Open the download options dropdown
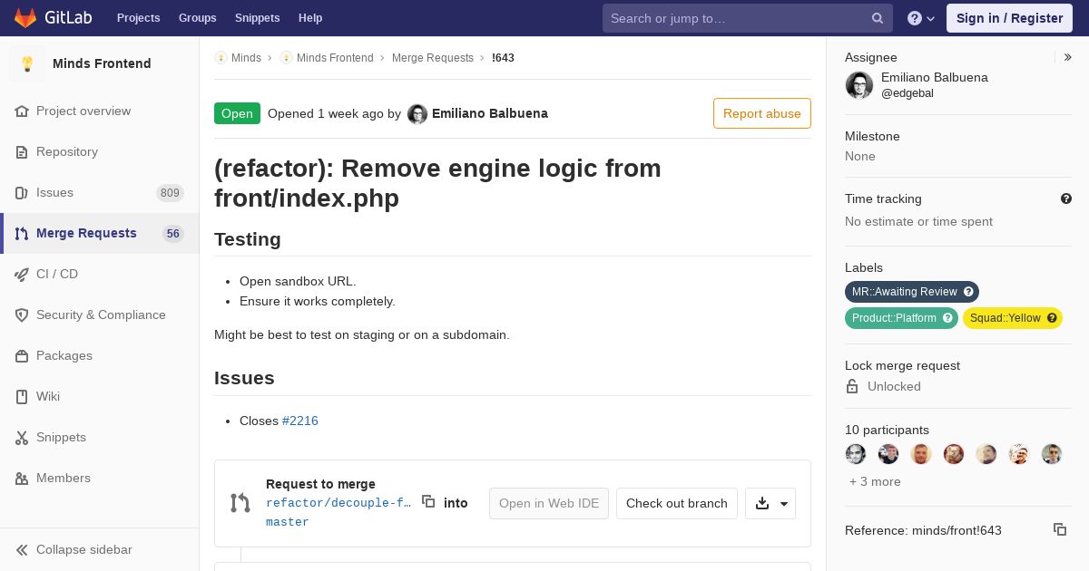The width and height of the screenshot is (1089, 571). click(x=770, y=504)
